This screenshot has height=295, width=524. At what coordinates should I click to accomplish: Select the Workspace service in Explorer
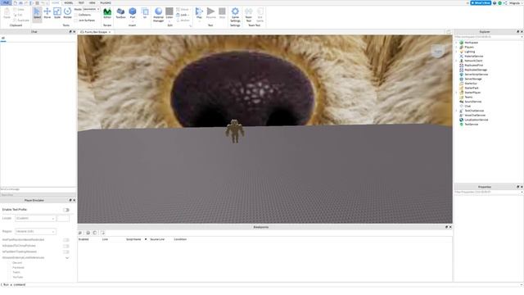472,43
